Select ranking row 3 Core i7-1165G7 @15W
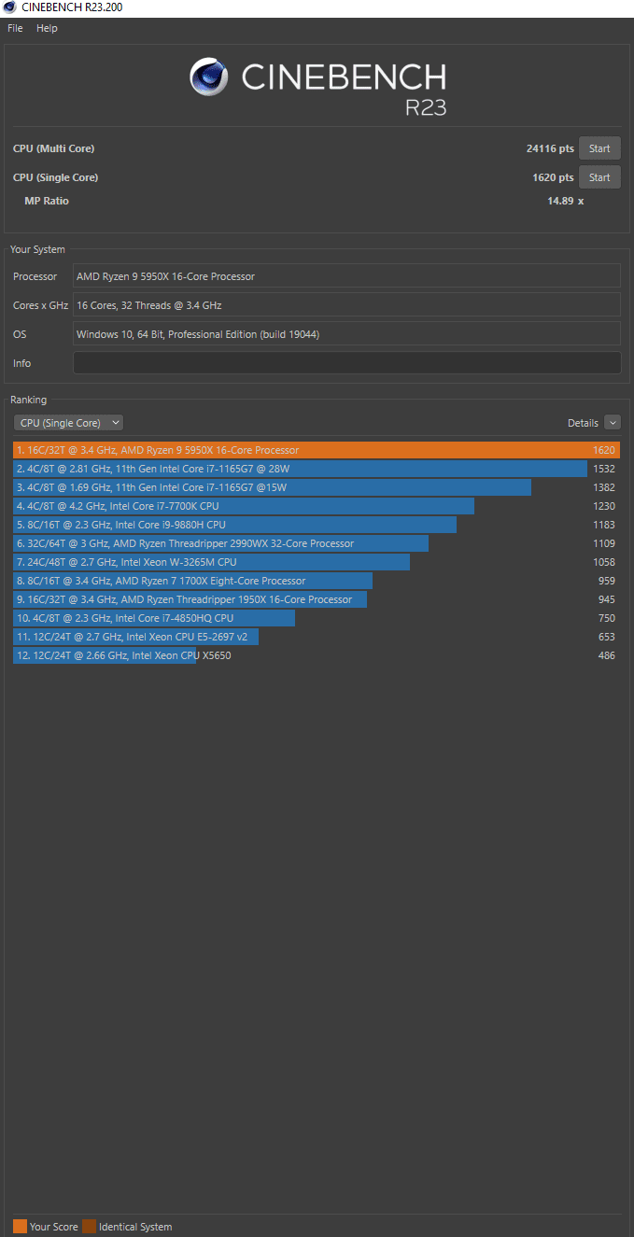The image size is (634, 1237). click(317, 487)
